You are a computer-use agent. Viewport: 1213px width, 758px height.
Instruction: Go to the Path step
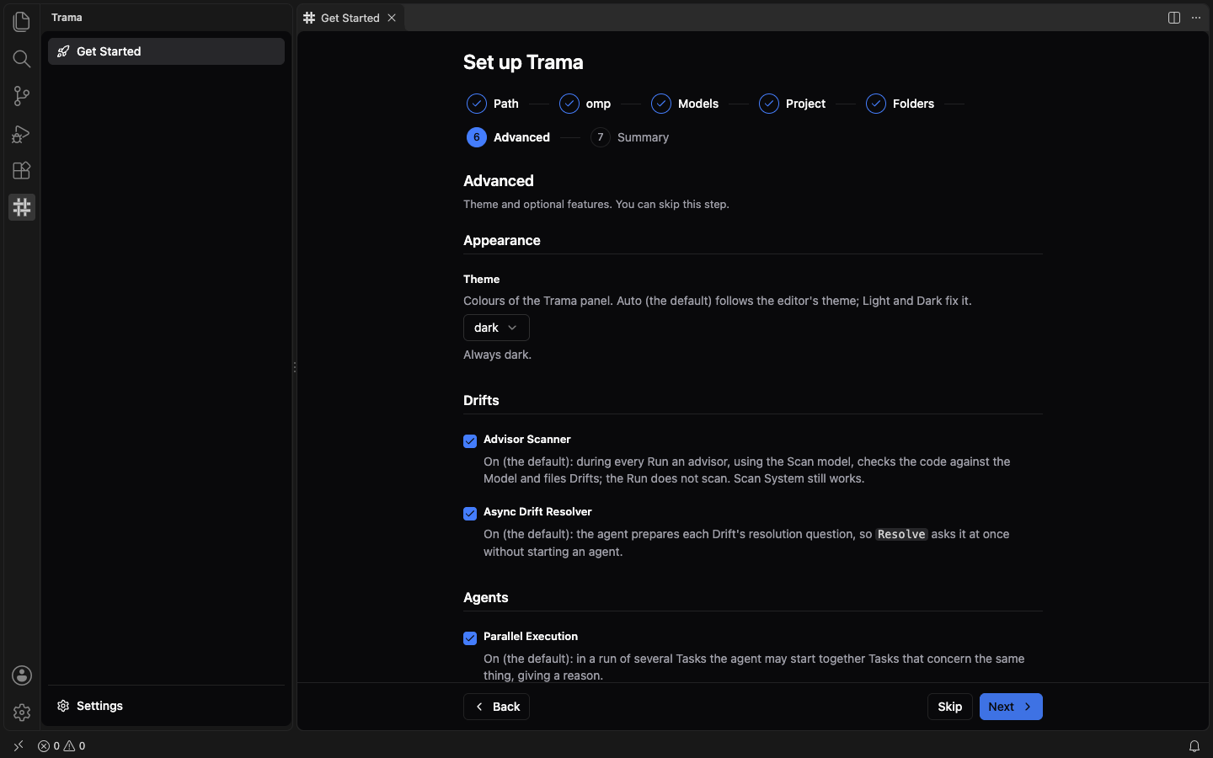[494, 104]
